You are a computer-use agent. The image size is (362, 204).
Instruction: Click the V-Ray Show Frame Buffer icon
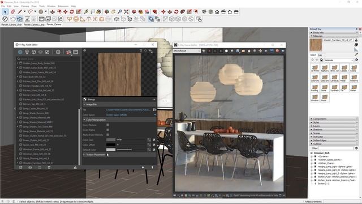point(41,19)
